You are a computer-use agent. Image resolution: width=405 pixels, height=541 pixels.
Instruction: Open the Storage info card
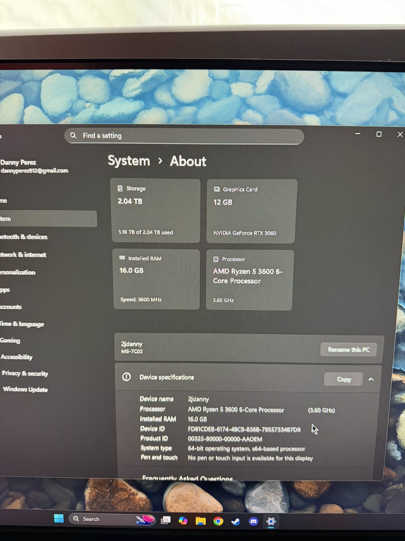coord(156,210)
